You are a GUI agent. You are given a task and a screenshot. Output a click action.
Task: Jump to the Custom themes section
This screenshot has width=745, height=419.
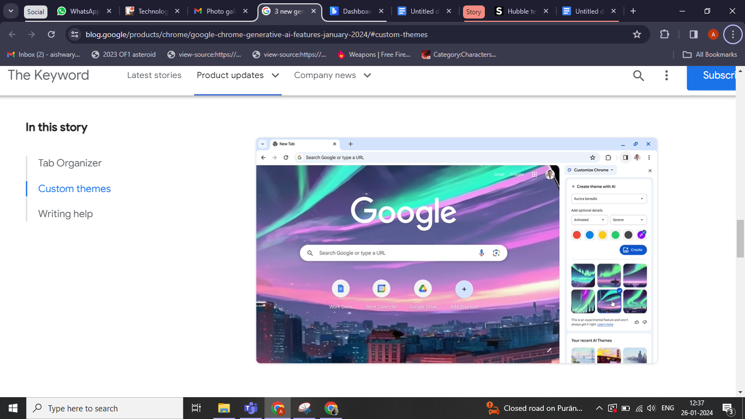pyautogui.click(x=74, y=189)
